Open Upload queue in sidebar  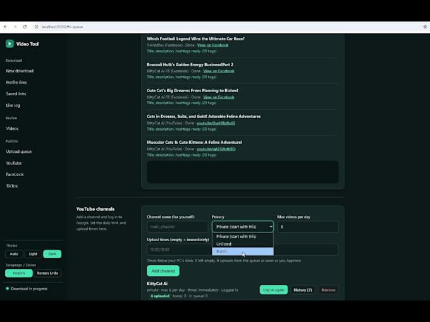click(x=18, y=152)
